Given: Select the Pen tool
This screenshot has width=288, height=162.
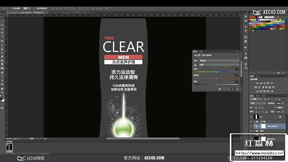Looking at the screenshot, I should click(2, 73).
